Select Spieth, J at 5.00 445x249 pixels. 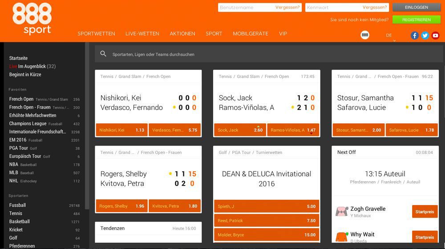[267, 206]
